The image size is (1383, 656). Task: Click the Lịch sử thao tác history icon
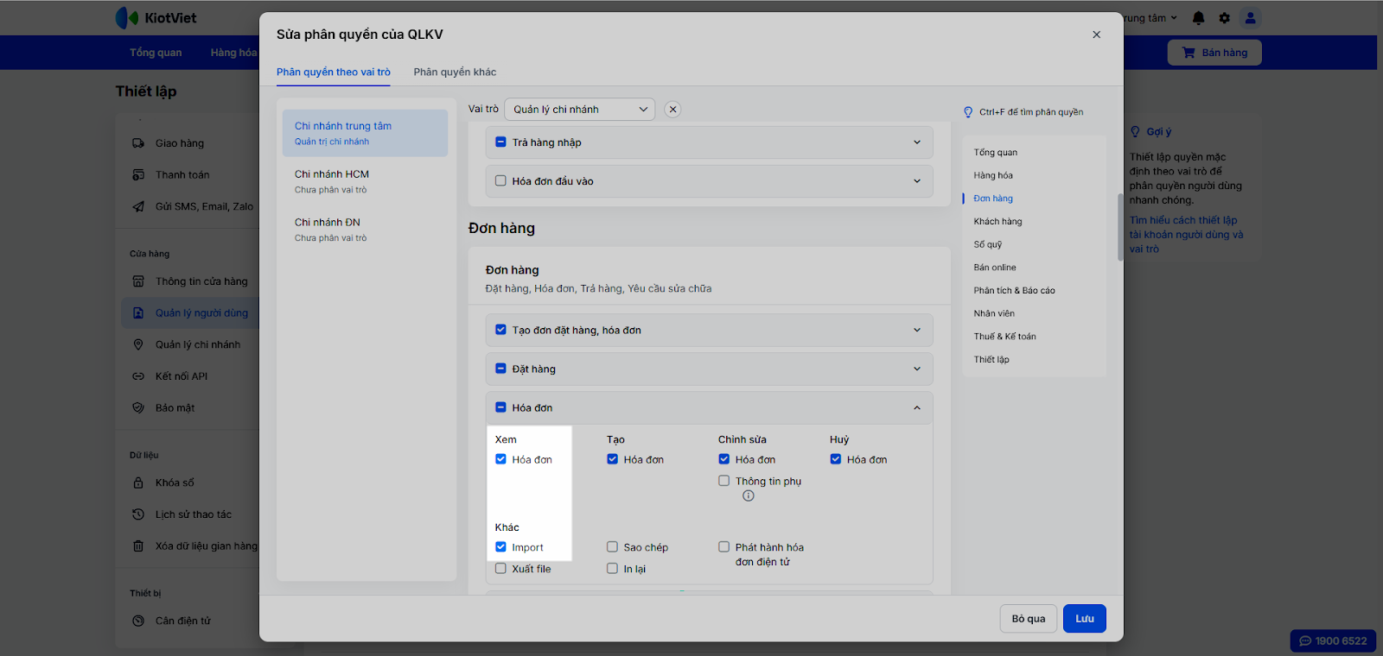coord(138,514)
